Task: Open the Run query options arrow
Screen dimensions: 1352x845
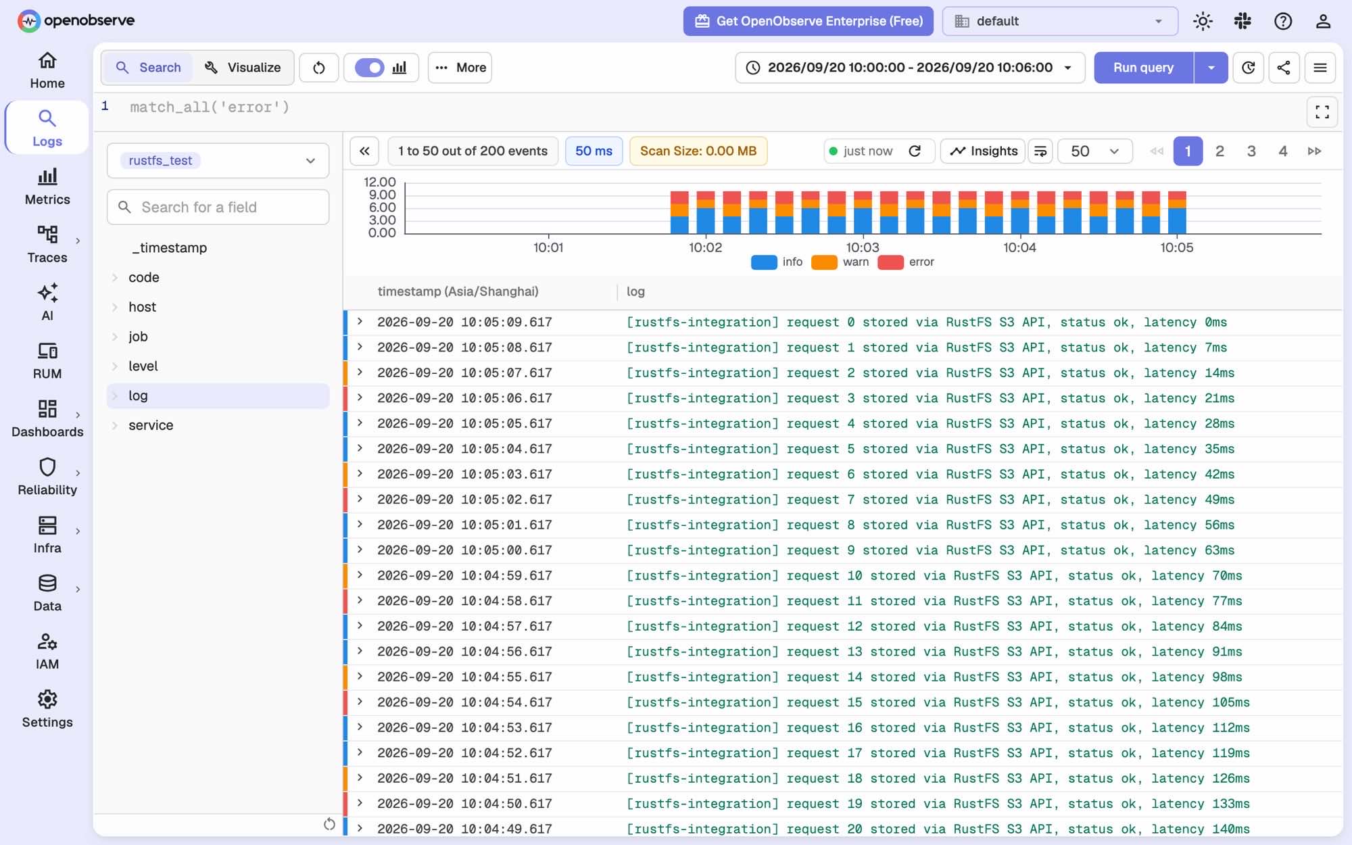Action: (1211, 68)
